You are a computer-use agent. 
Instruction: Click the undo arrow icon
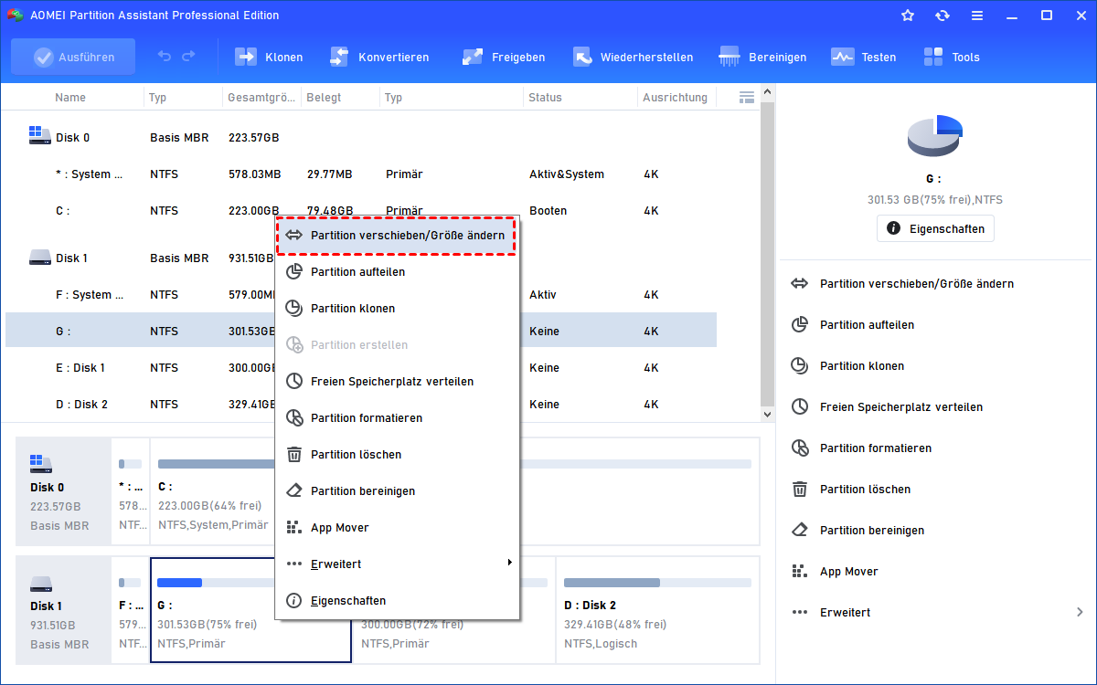tap(165, 57)
